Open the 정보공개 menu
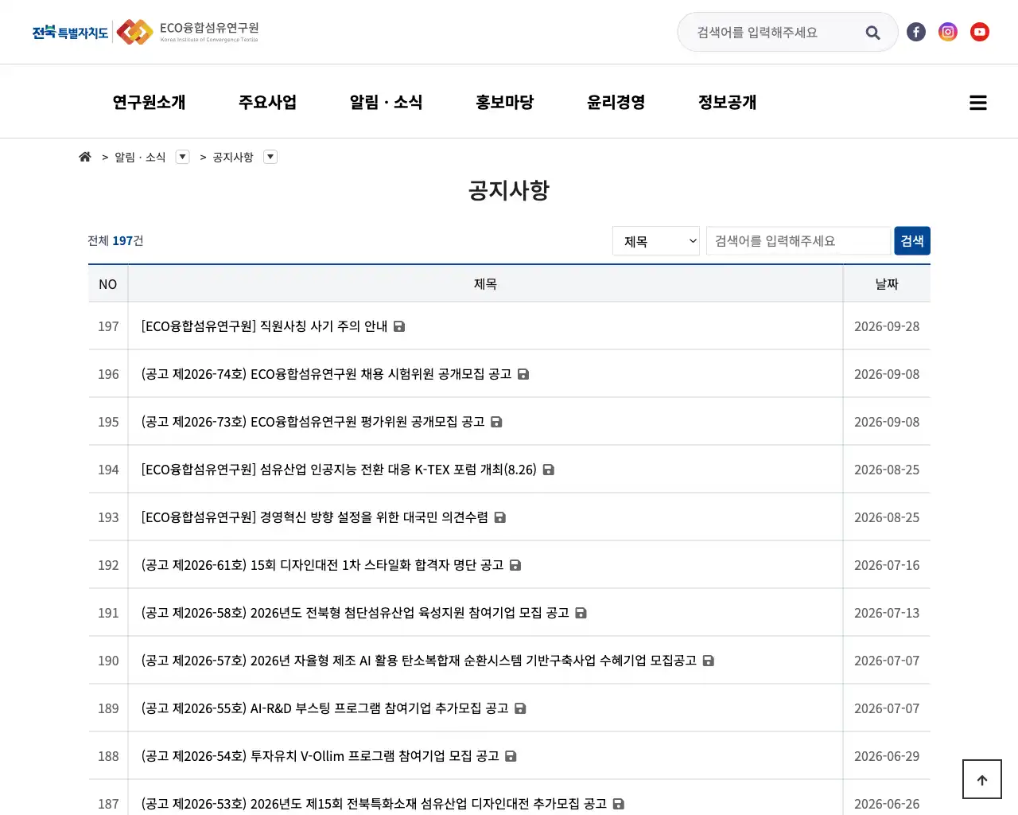1018x815 pixels. point(727,102)
